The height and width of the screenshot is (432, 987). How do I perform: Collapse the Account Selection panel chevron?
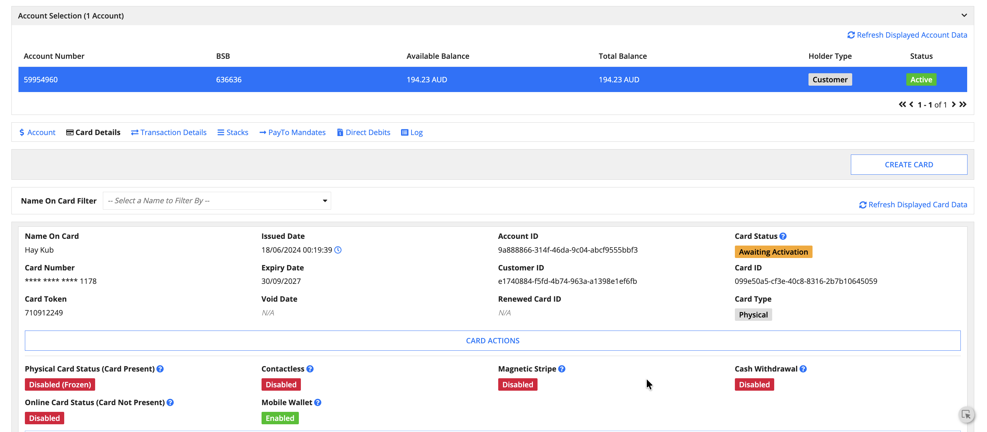tap(964, 15)
